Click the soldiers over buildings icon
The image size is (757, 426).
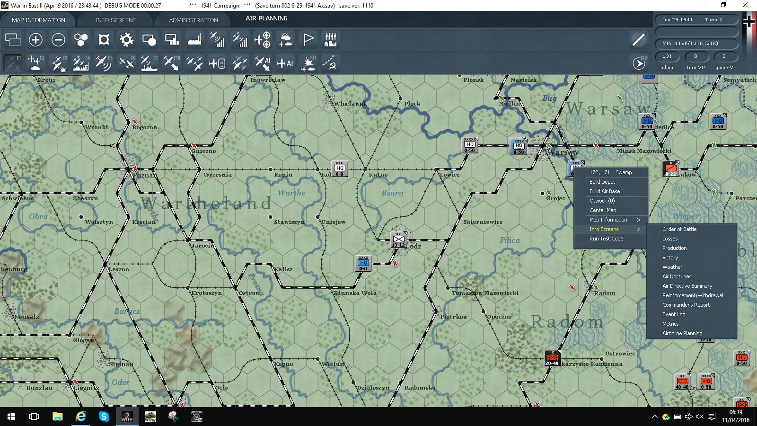coord(331,40)
